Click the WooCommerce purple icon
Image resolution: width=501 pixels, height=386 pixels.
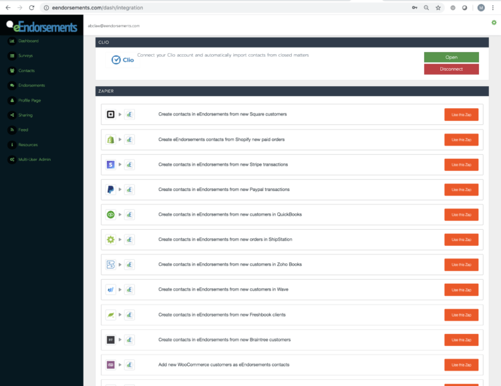(110, 365)
